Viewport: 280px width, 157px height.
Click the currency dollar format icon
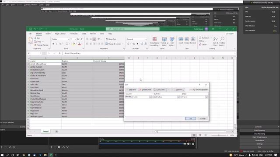[128, 44]
